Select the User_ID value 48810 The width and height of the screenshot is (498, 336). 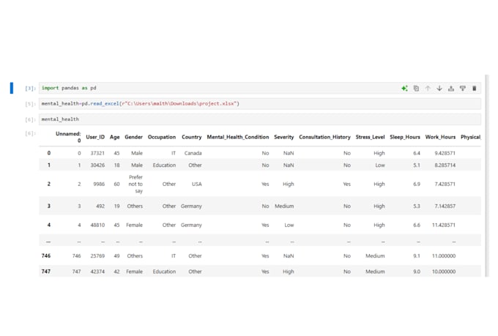[97, 225]
